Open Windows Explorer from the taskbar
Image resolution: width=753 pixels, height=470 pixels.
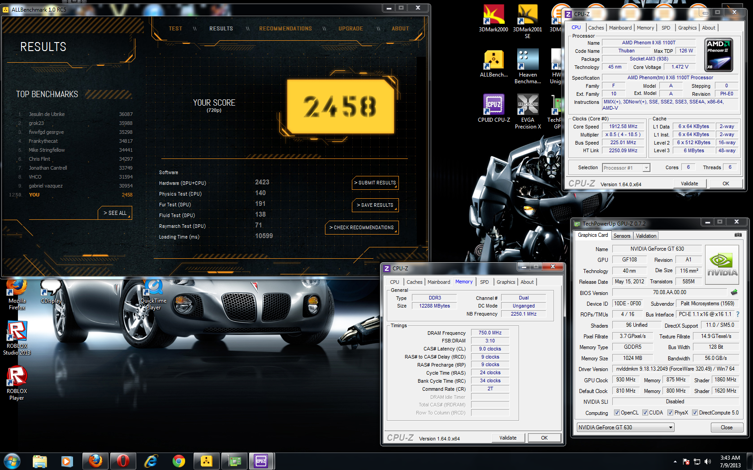(x=40, y=461)
